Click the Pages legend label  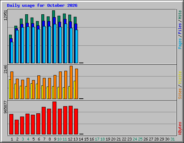pos(180,44)
